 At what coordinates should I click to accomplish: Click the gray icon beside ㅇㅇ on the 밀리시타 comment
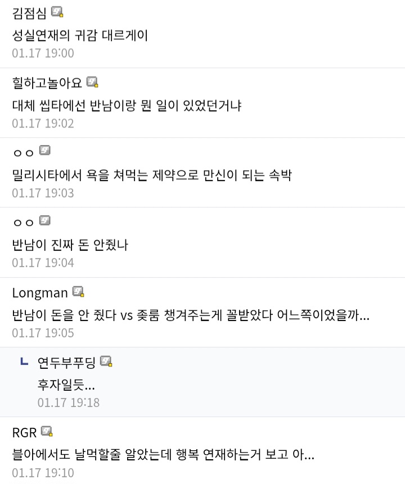(x=45, y=151)
